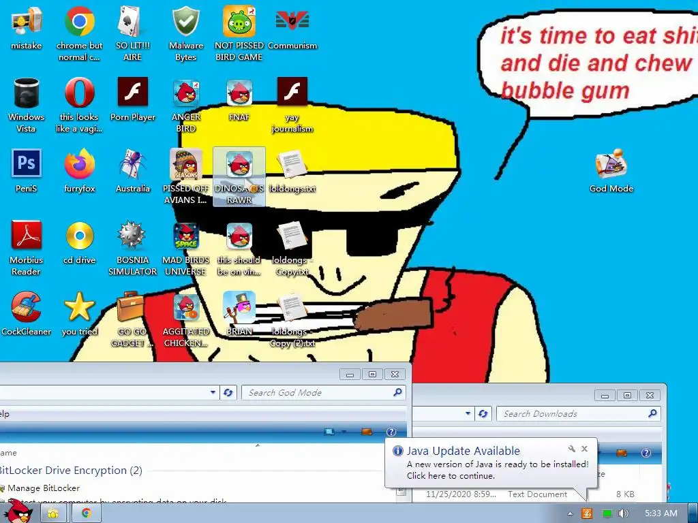The height and width of the screenshot is (523, 698).
Task: Switch to Chrome taskbar button
Action: click(x=87, y=513)
